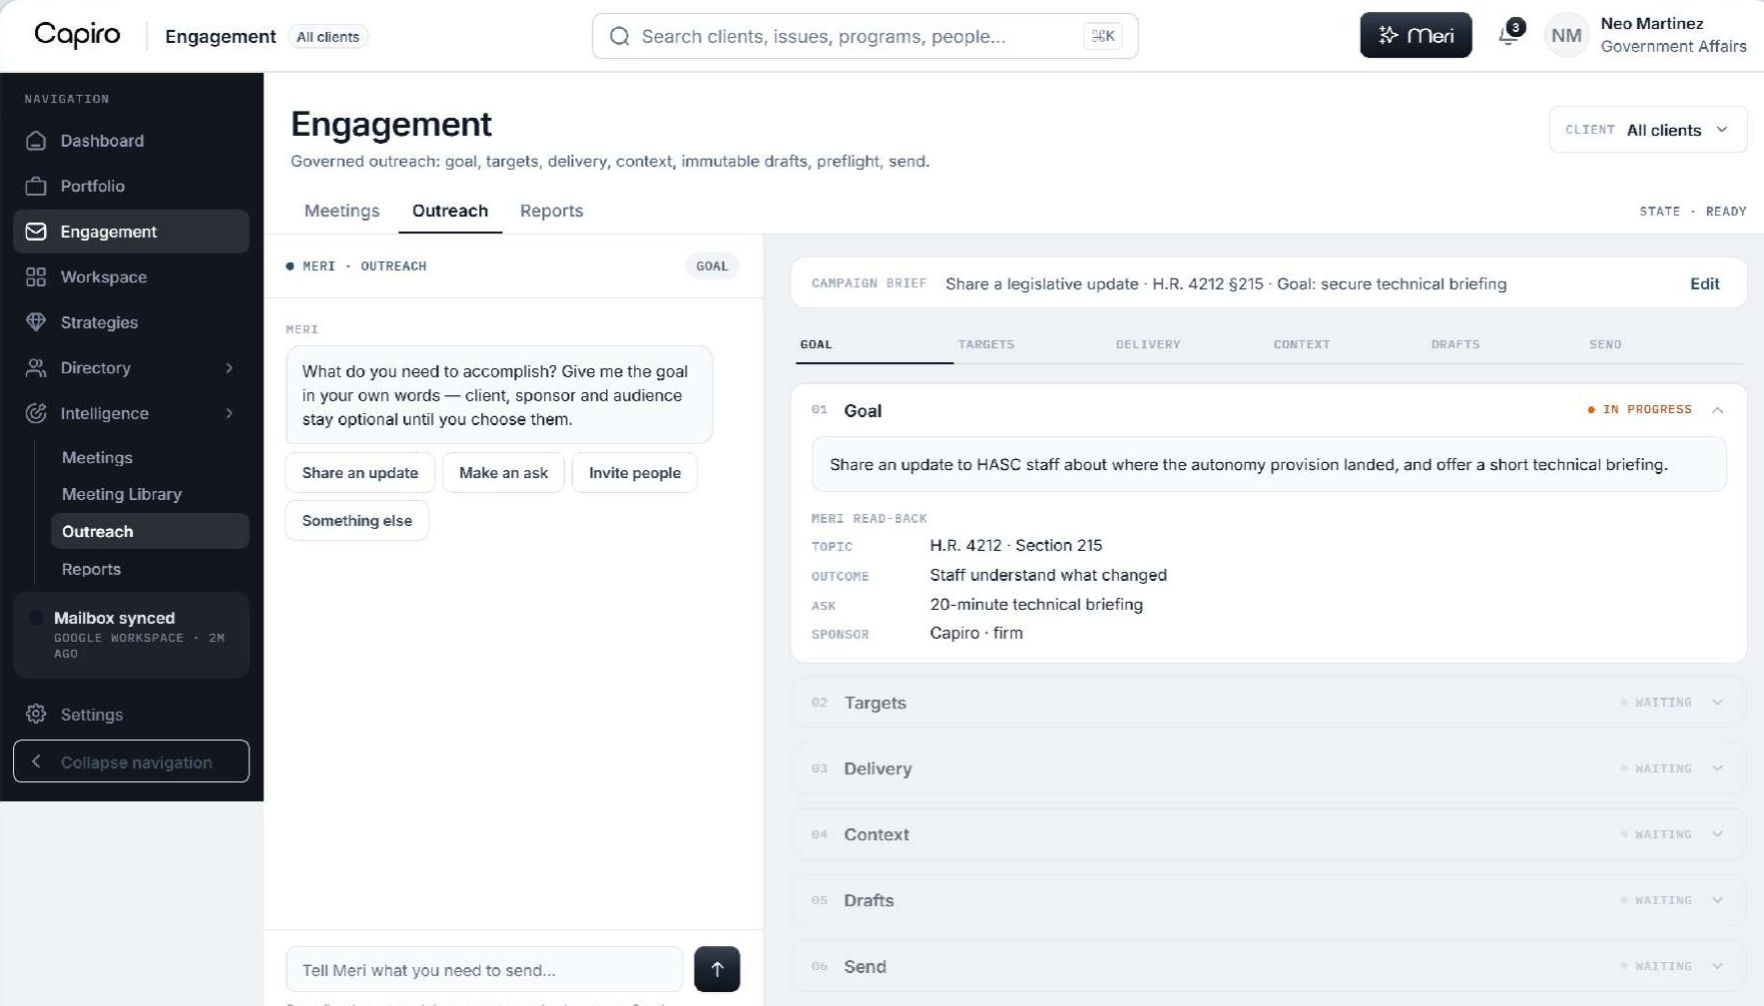Click the Invite people suggestion

click(x=635, y=473)
